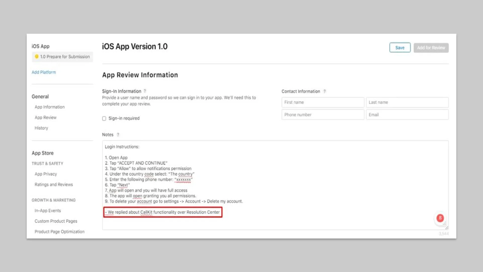Click the Add Platform link
This screenshot has height=272, width=483.
[44, 72]
